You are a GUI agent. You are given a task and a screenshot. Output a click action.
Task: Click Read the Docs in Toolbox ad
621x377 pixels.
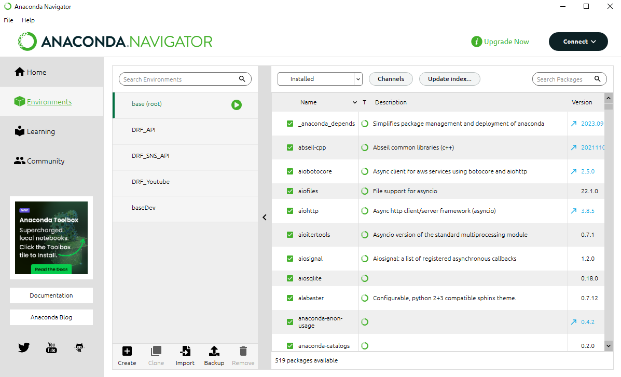click(x=51, y=269)
